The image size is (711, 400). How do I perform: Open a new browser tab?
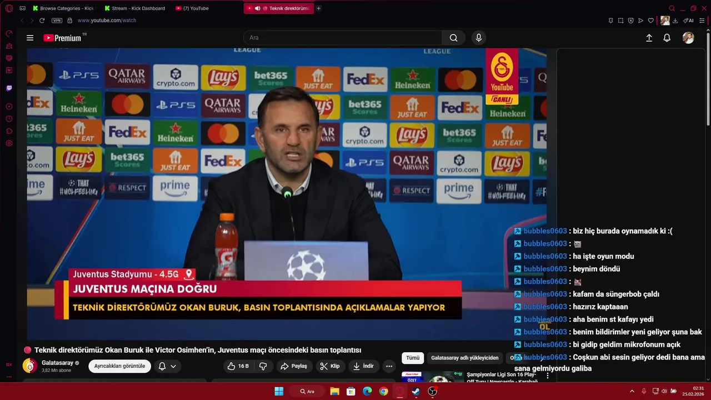318,8
